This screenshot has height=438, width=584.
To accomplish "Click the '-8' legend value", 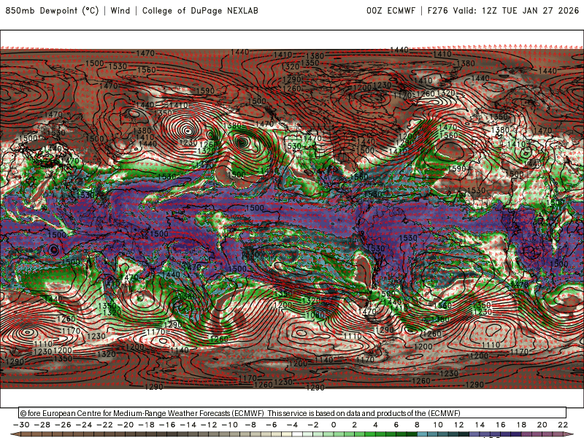I will (x=250, y=425).
